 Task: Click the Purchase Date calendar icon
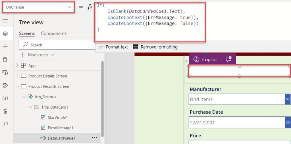coord(288,122)
